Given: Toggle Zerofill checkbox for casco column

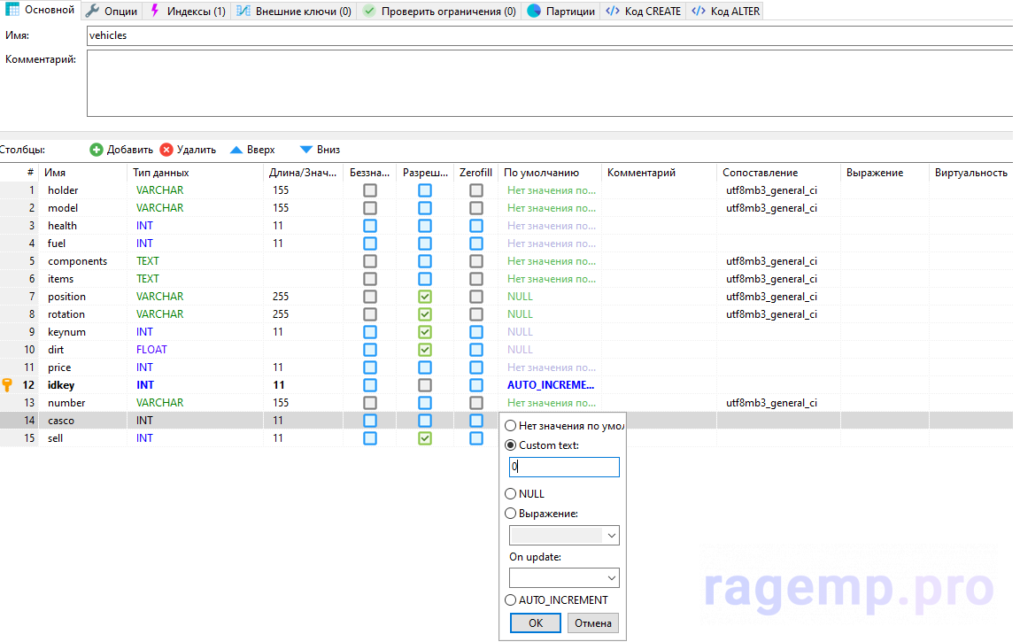Looking at the screenshot, I should click(476, 421).
